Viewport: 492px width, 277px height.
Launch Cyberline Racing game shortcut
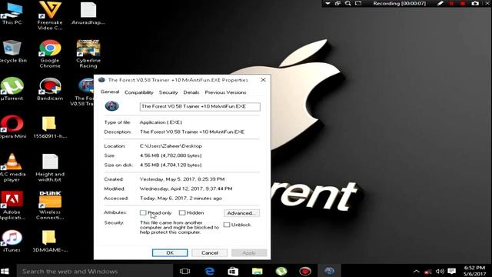coord(88,54)
